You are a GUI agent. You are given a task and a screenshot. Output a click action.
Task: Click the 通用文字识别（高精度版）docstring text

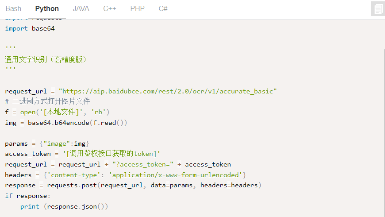46,59
